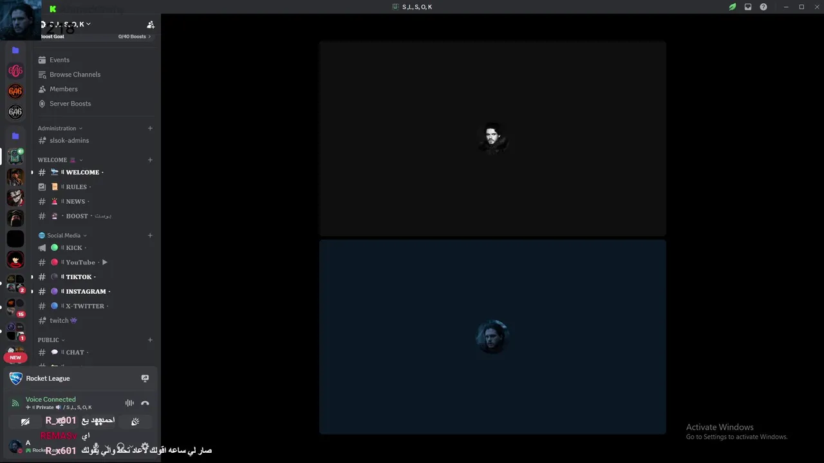Open the KICK announcement channel
This screenshot has width=824, height=463.
[x=95, y=248]
